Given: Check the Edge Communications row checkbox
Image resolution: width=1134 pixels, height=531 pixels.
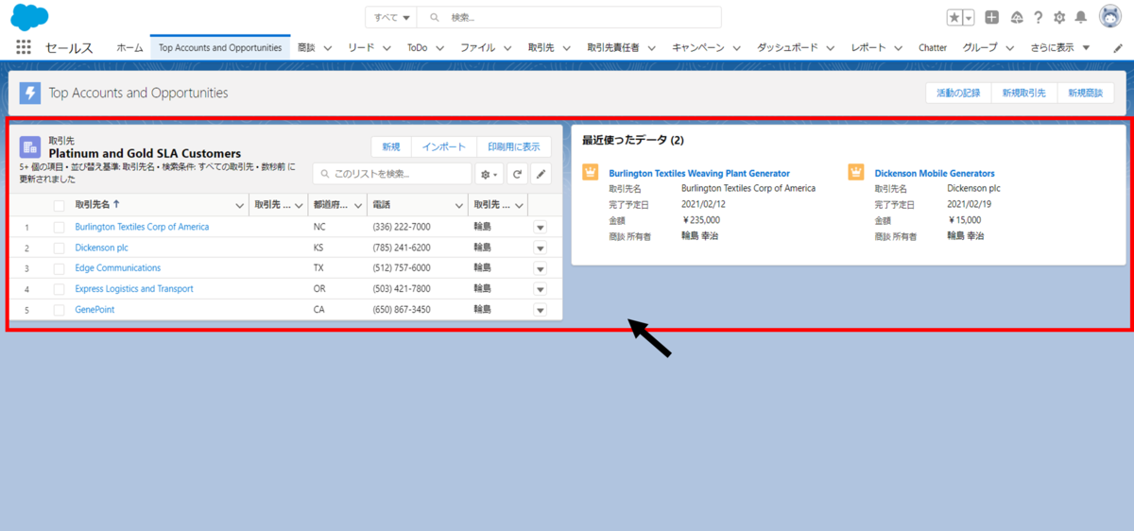Looking at the screenshot, I should (x=60, y=268).
